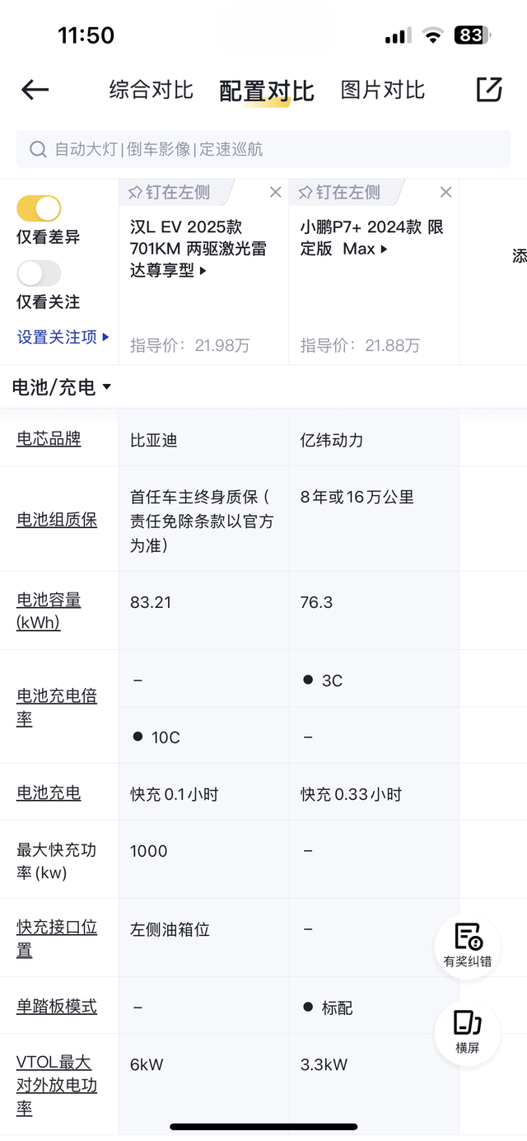Tap the 电芯品牌 parameter label
This screenshot has width=527, height=1141.
pos(49,439)
